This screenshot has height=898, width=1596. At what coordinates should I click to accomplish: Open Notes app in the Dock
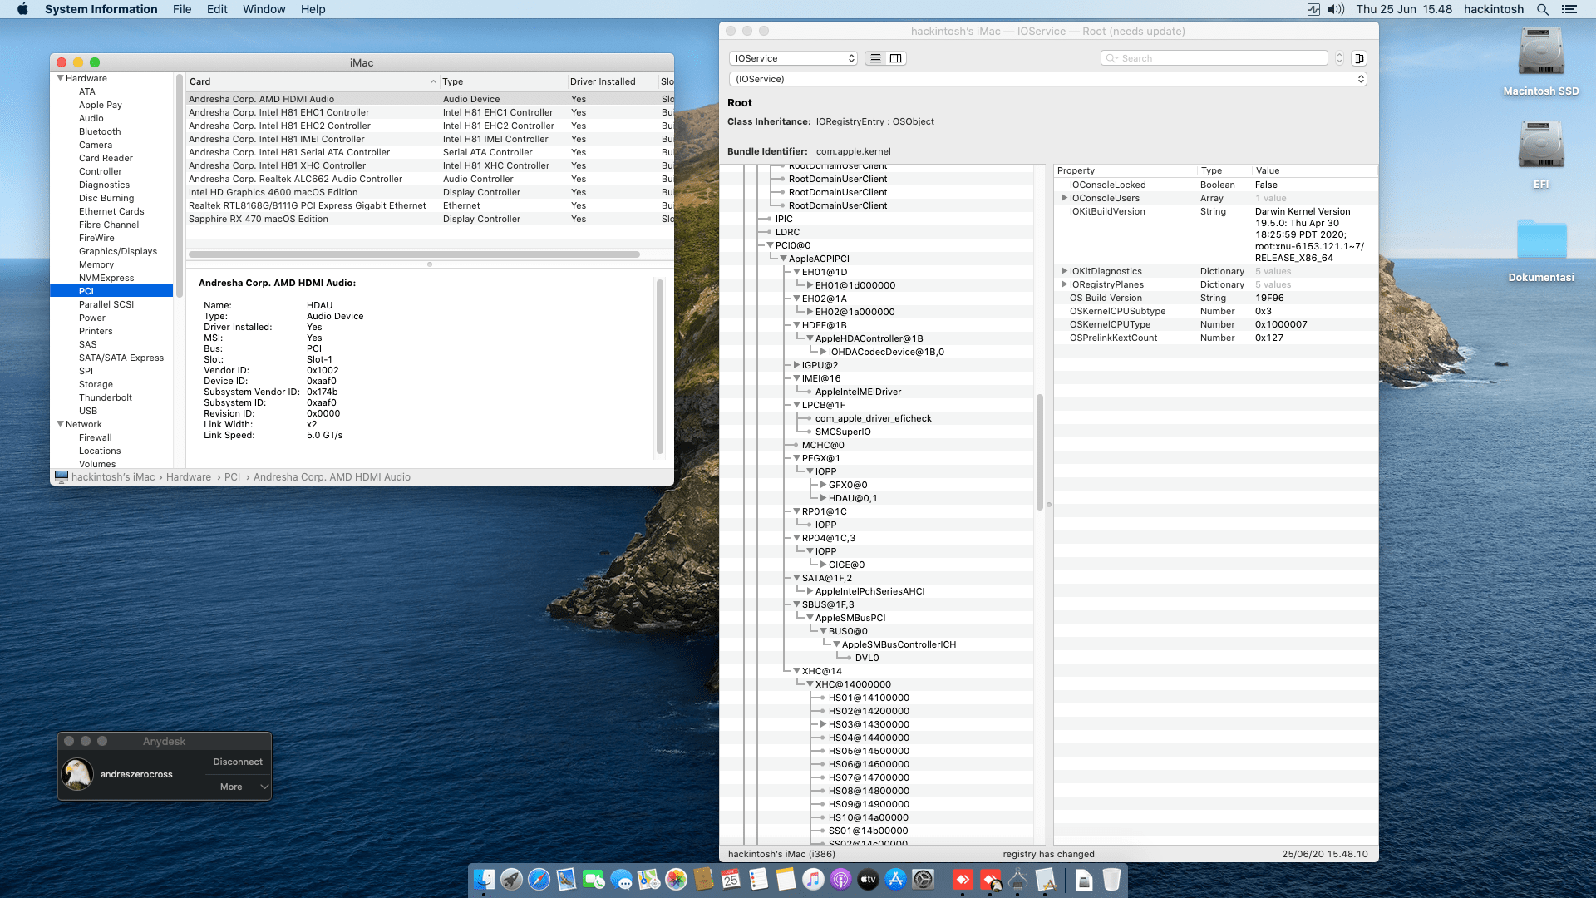(786, 879)
